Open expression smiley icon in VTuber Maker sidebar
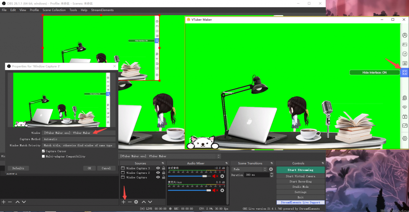Viewport: 409px width, 212px height. (405, 54)
